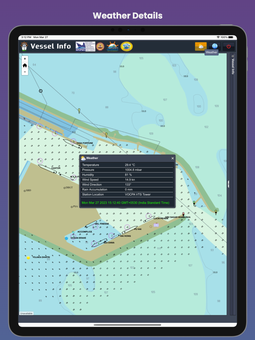The width and height of the screenshot is (255, 340).
Task: Click the globe map layer icon
Action: point(215,46)
